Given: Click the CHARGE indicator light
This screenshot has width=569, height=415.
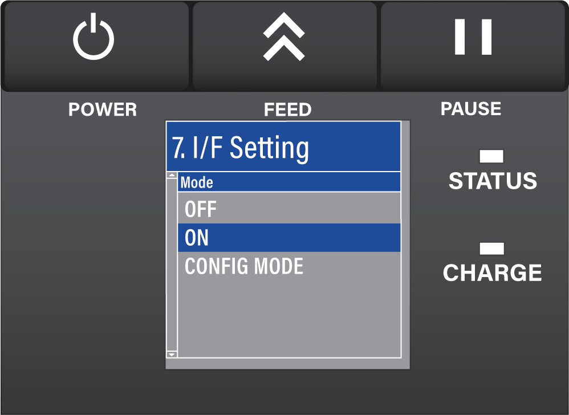Looking at the screenshot, I should (x=491, y=249).
